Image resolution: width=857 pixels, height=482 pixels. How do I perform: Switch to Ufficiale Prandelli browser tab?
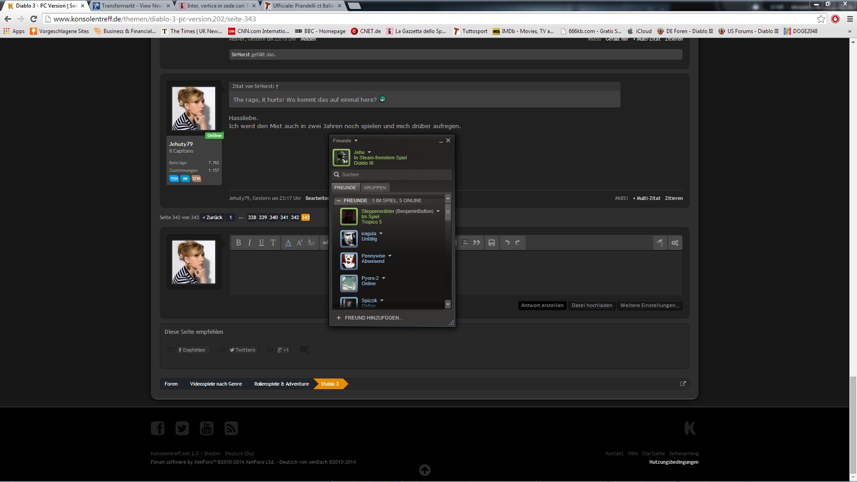click(x=303, y=5)
